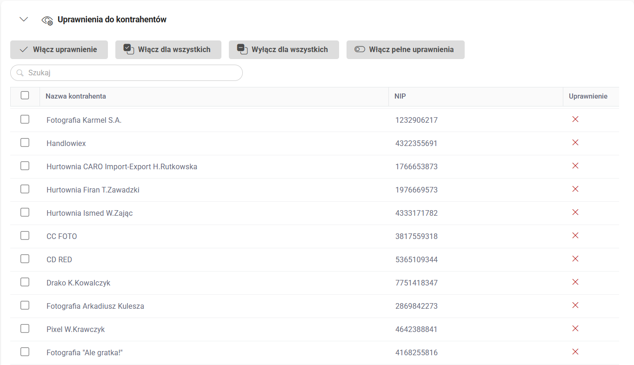Click the permission X icon for Drako K.Kowalczyk
The image size is (634, 365).
(575, 282)
